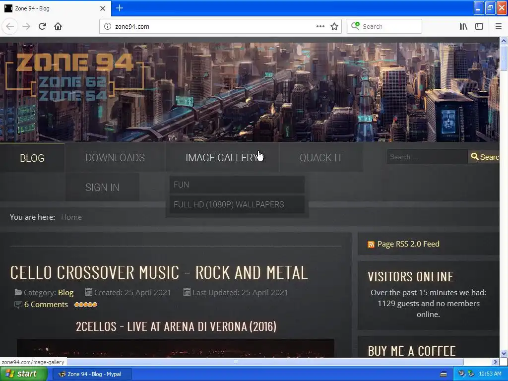The image size is (508, 381).
Task: Click the Created: 25 April 2021 text
Action: (132, 293)
